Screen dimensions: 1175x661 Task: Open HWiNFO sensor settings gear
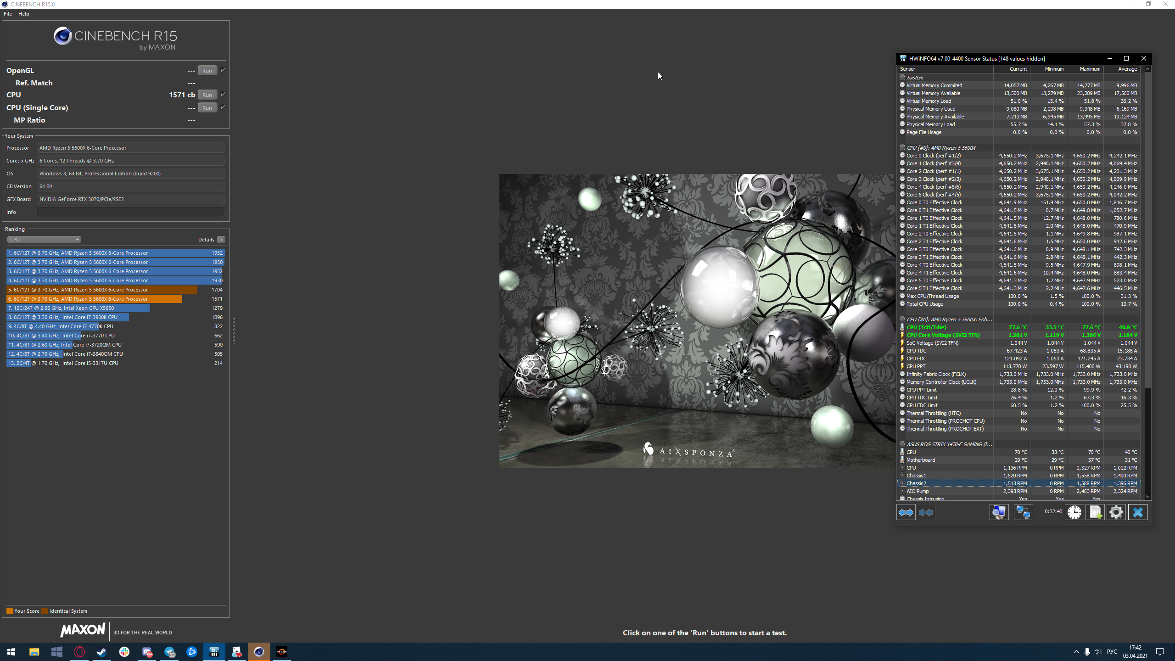(x=1116, y=512)
